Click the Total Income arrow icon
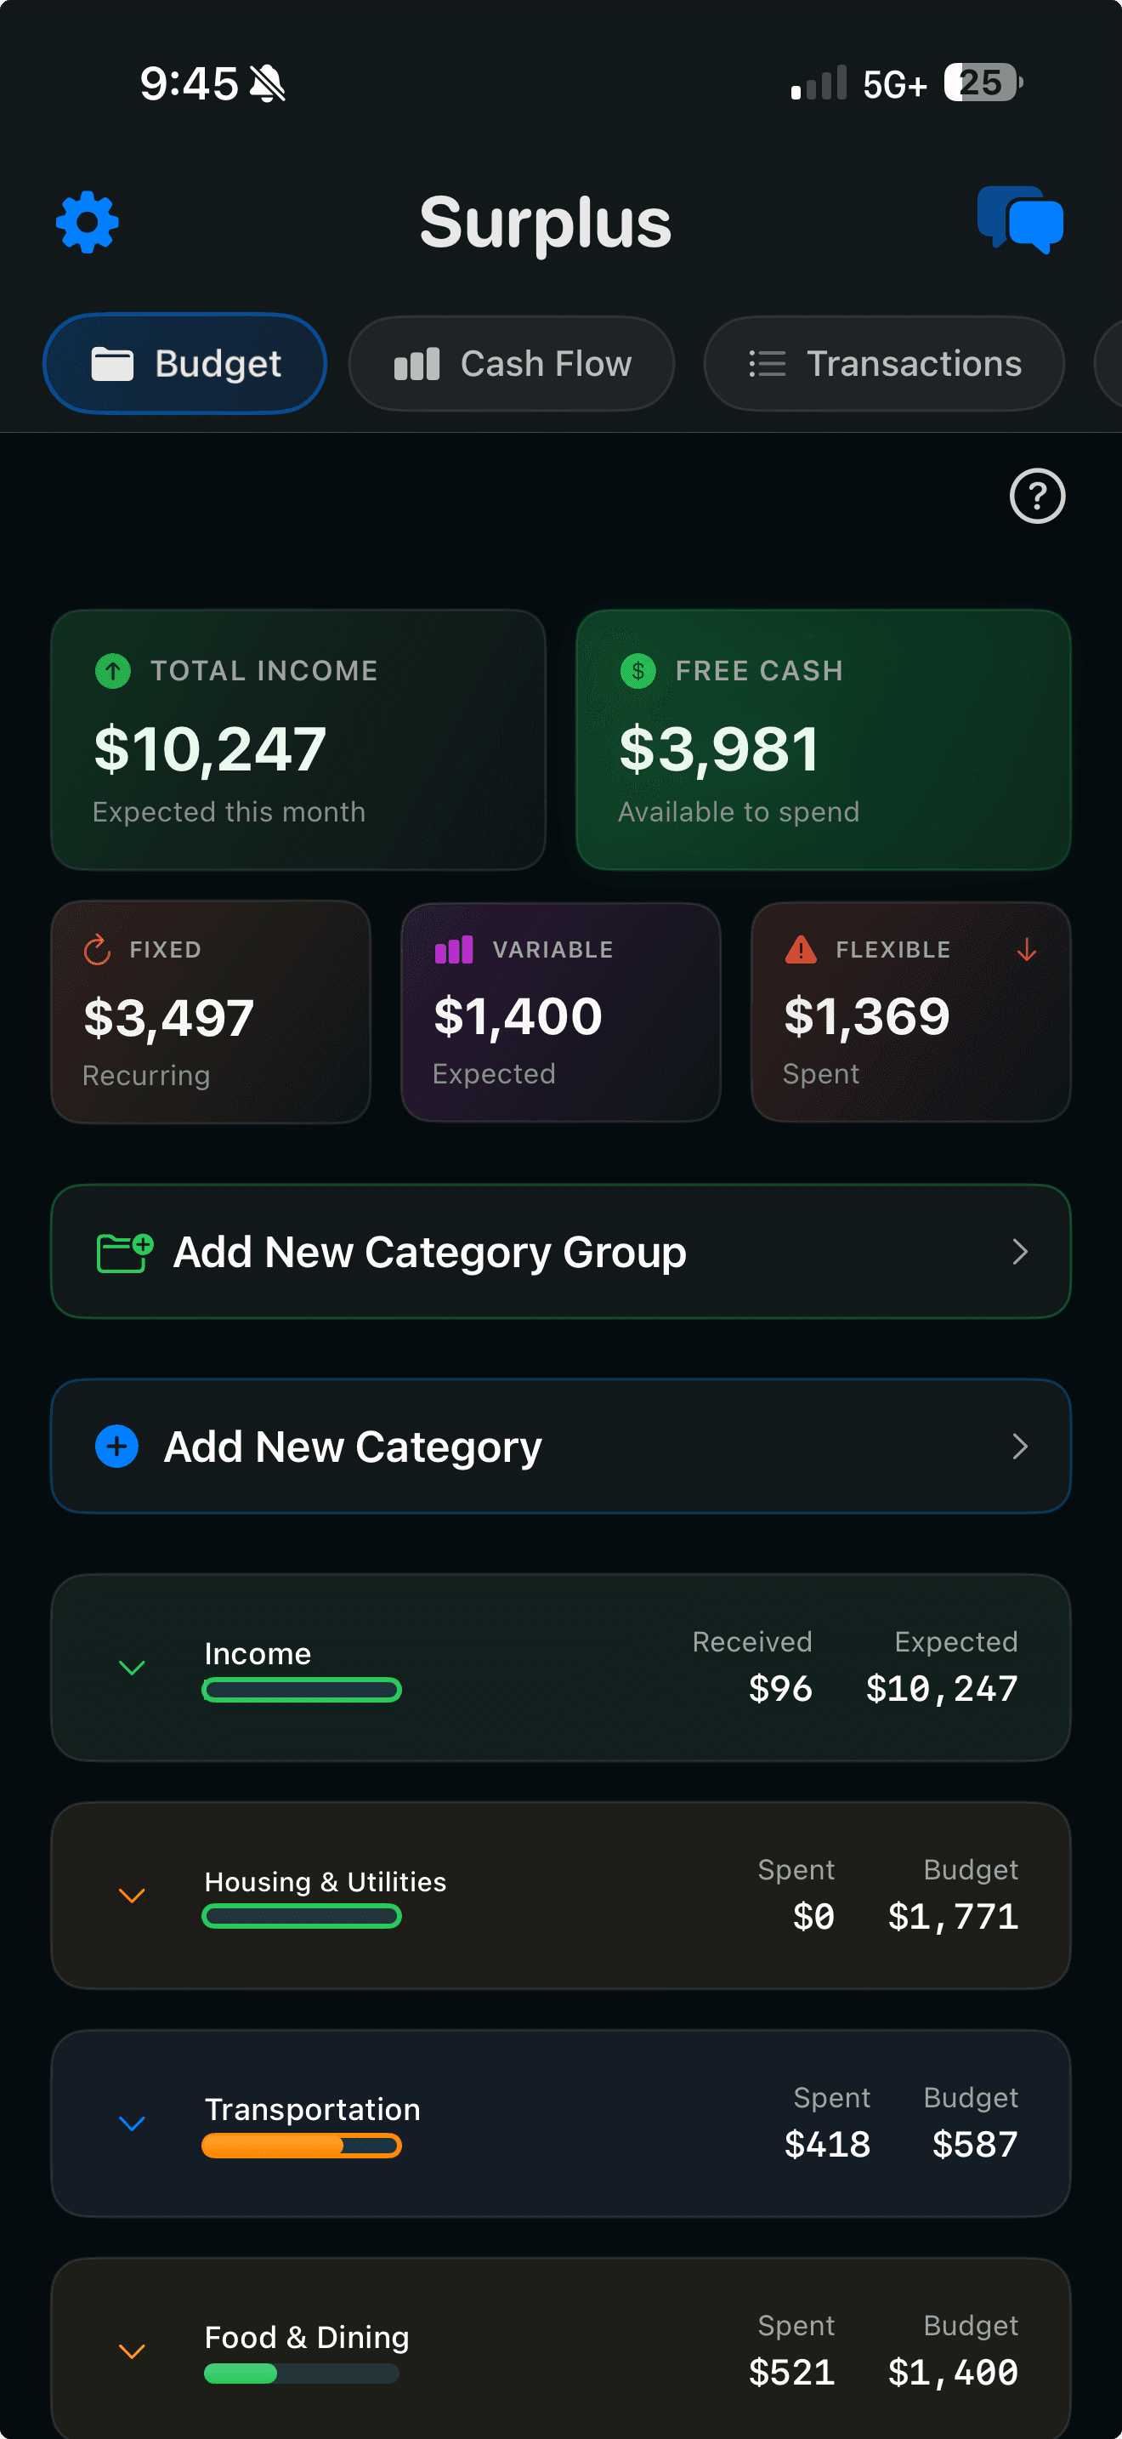This screenshot has width=1122, height=2439. pos(114,670)
